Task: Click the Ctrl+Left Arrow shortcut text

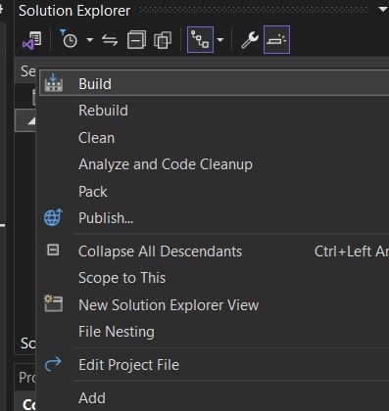Action: tap(352, 251)
